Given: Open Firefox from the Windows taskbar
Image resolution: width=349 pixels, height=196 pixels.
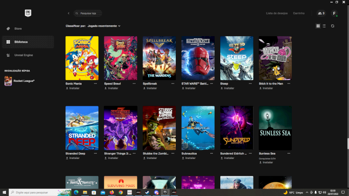Looking at the screenshot, I should (x=112, y=192).
